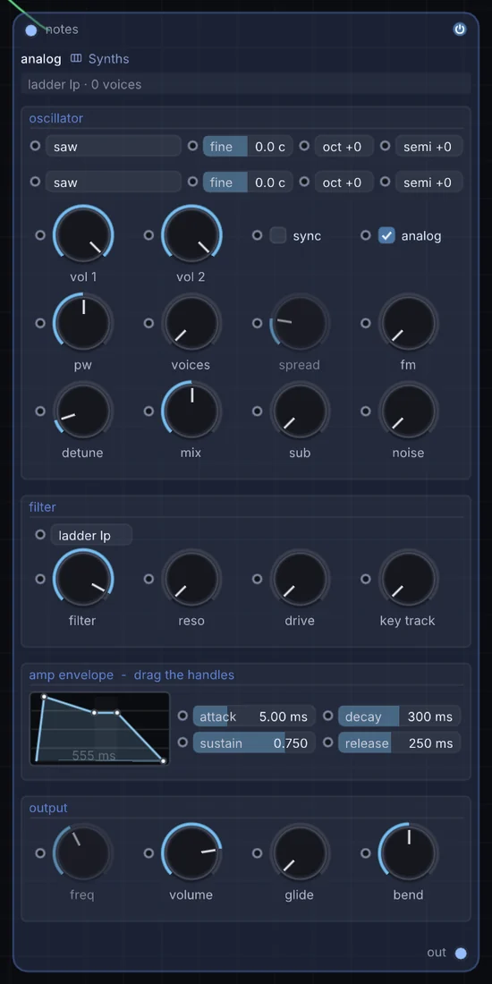Click modulation port beside drive knob
This screenshot has width=492, height=984.
(x=258, y=579)
